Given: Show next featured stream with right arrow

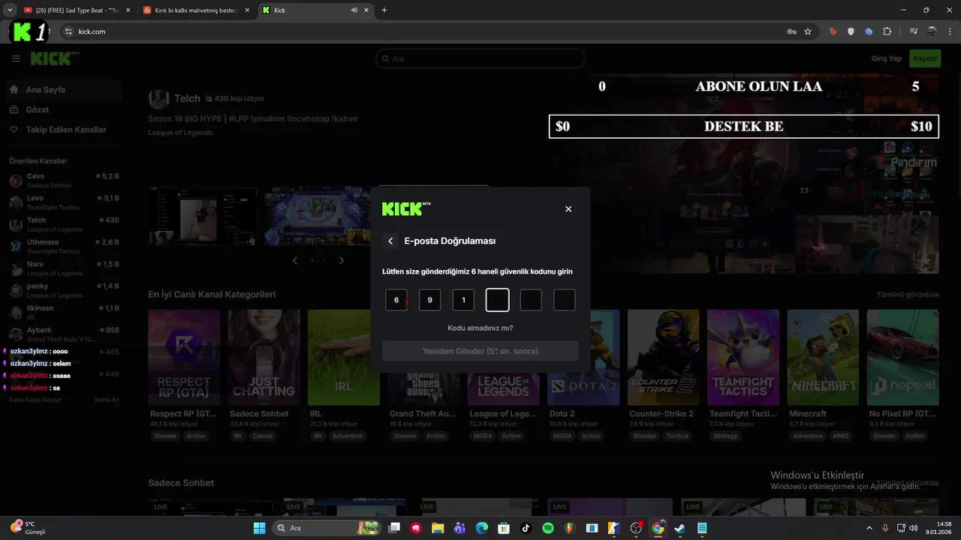Looking at the screenshot, I should click(342, 260).
